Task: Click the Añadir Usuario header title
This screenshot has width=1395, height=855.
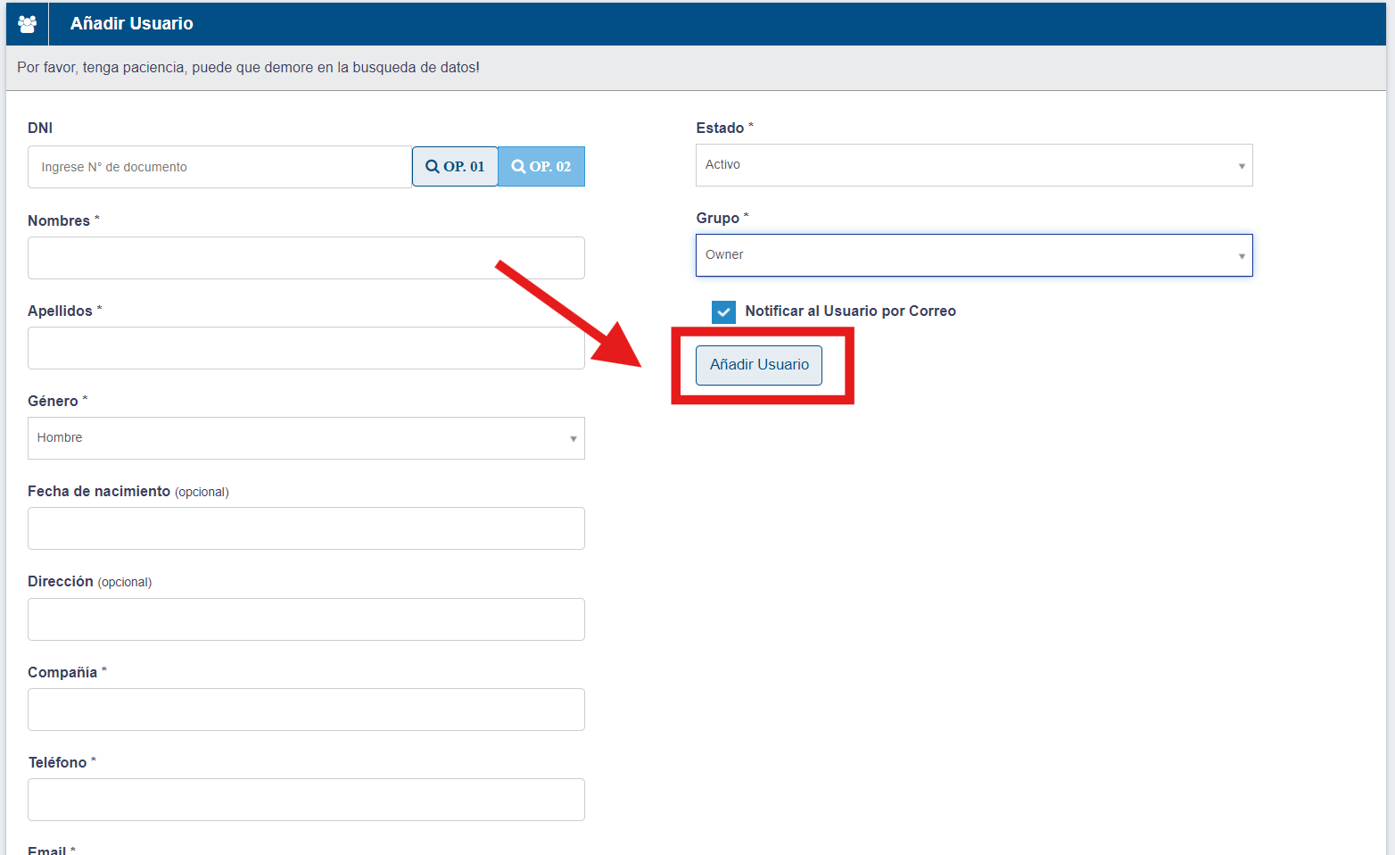Action: [132, 24]
